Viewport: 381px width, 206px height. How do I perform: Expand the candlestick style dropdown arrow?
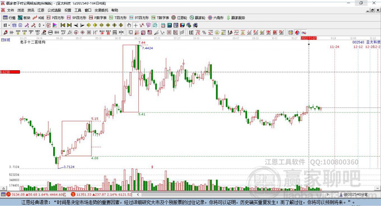[44, 25]
